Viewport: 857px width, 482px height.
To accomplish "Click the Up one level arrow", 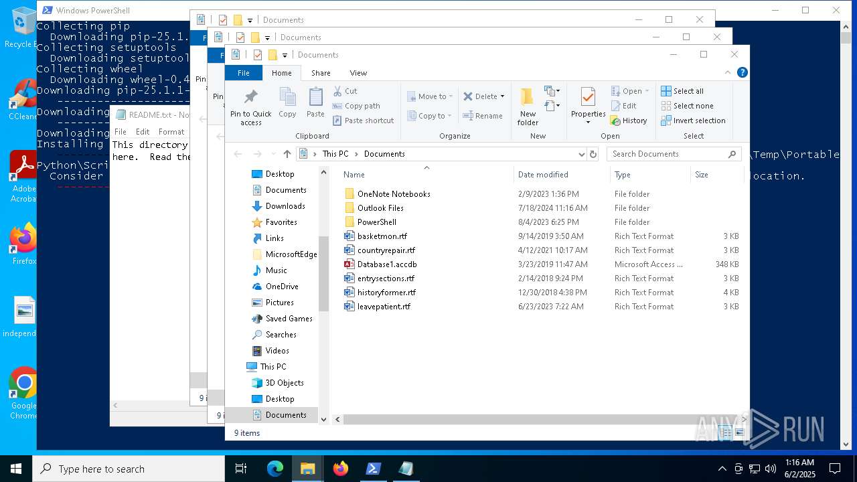I will (287, 154).
